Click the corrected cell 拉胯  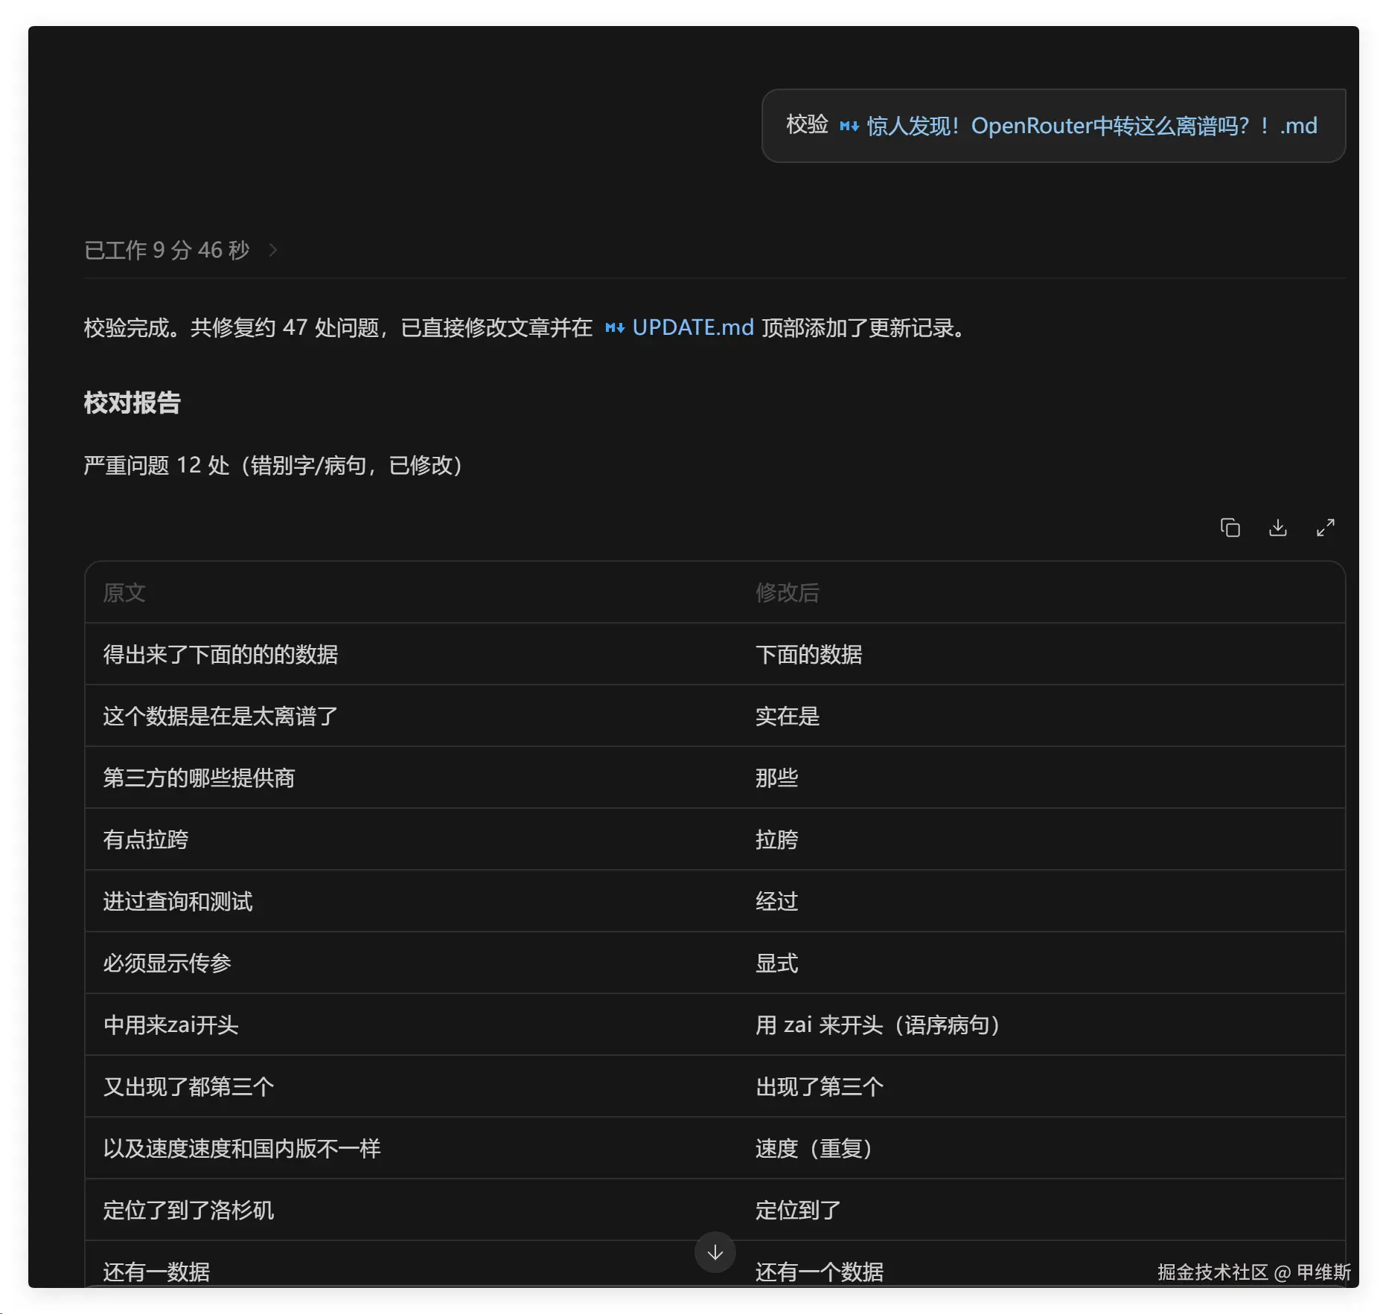777,839
